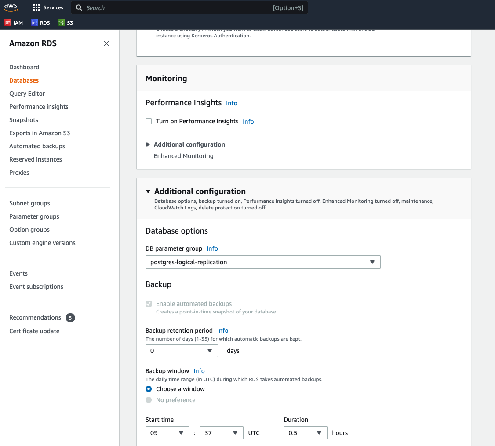Collapse the main Additional configuration section
Viewport: 495px width, 446px height.
[148, 191]
